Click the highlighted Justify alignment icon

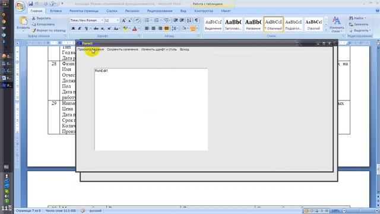[166, 29]
